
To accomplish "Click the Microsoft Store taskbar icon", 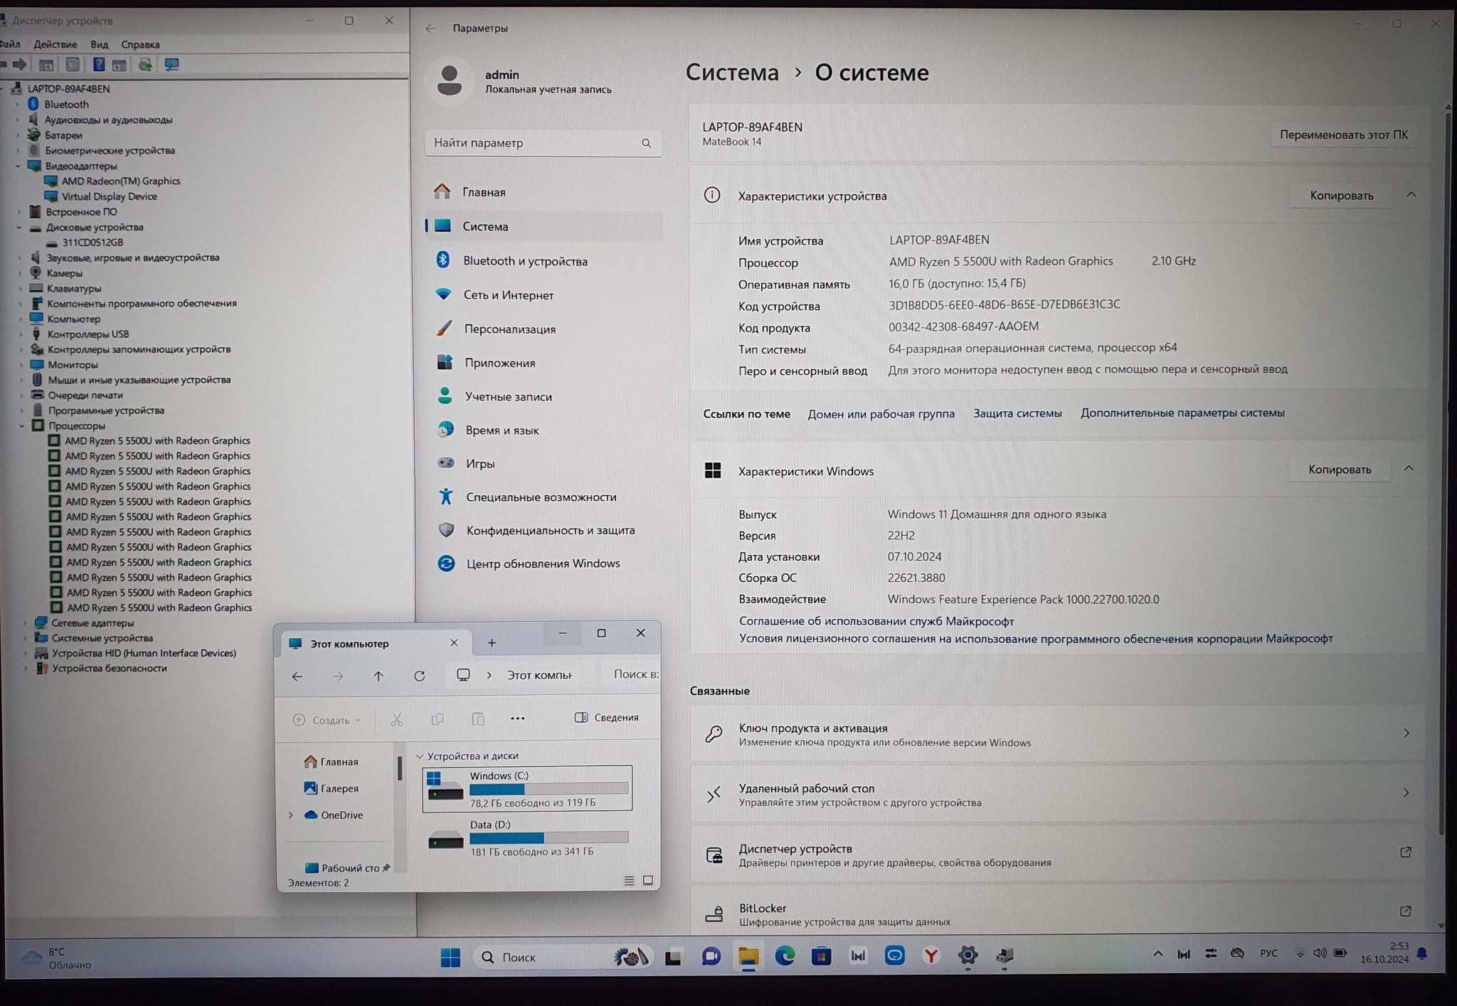I will (821, 956).
